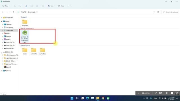Select the JustMaths folder
Image resolution: width=180 pixels, height=101 pixels.
33,51
